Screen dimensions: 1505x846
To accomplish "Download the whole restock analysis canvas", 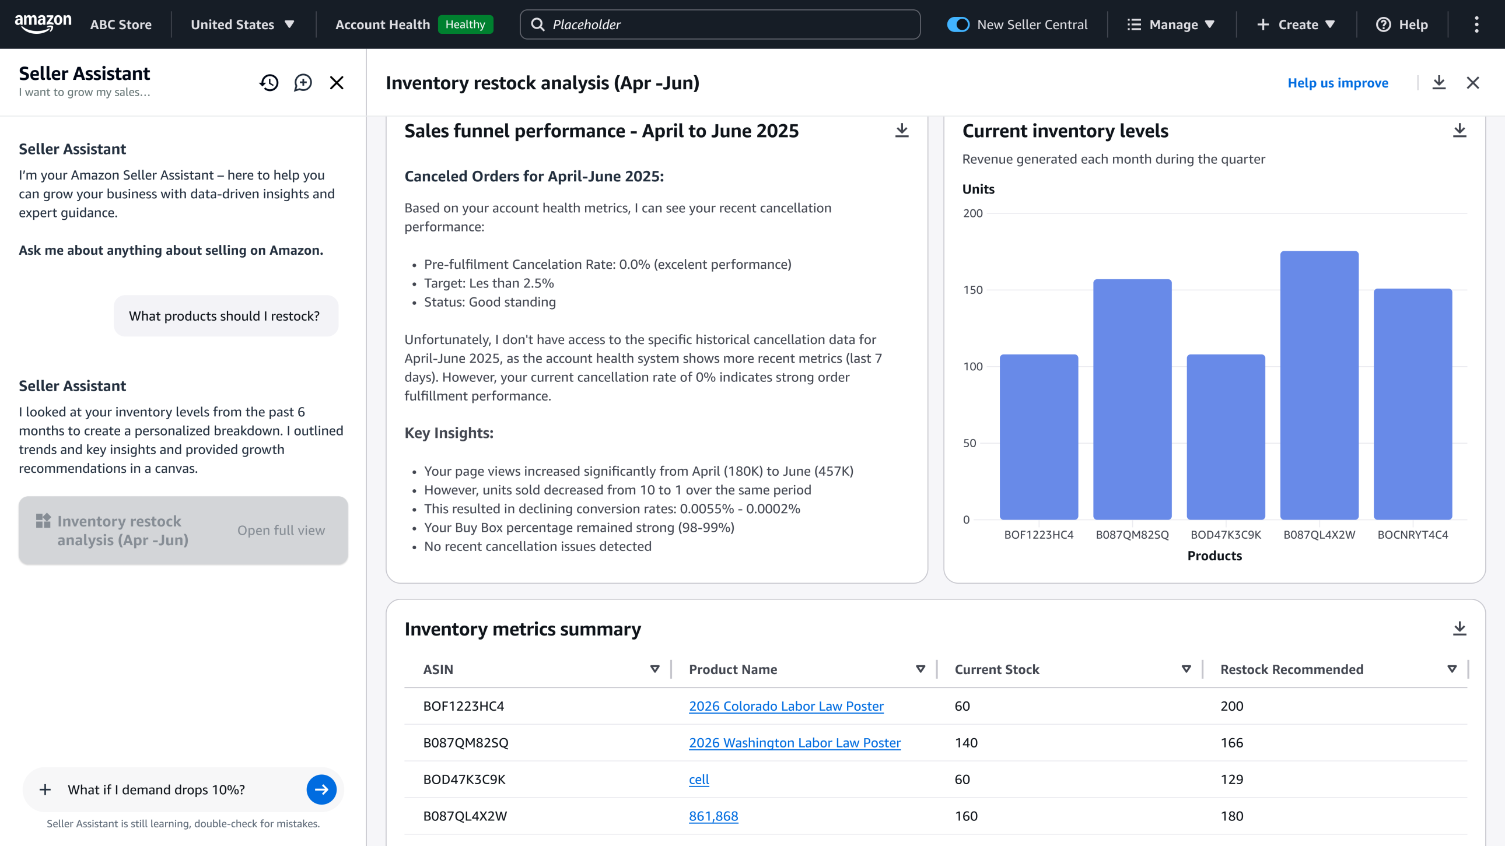I will [1439, 83].
